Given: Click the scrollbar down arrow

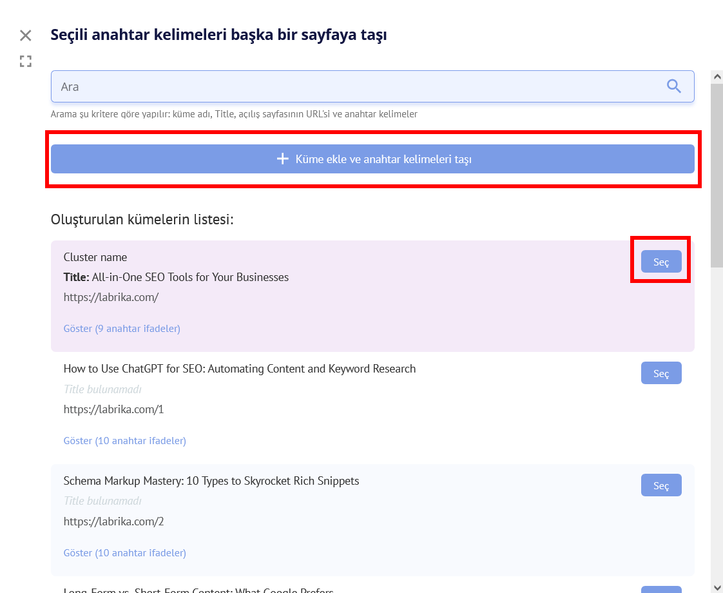Looking at the screenshot, I should click(x=717, y=587).
